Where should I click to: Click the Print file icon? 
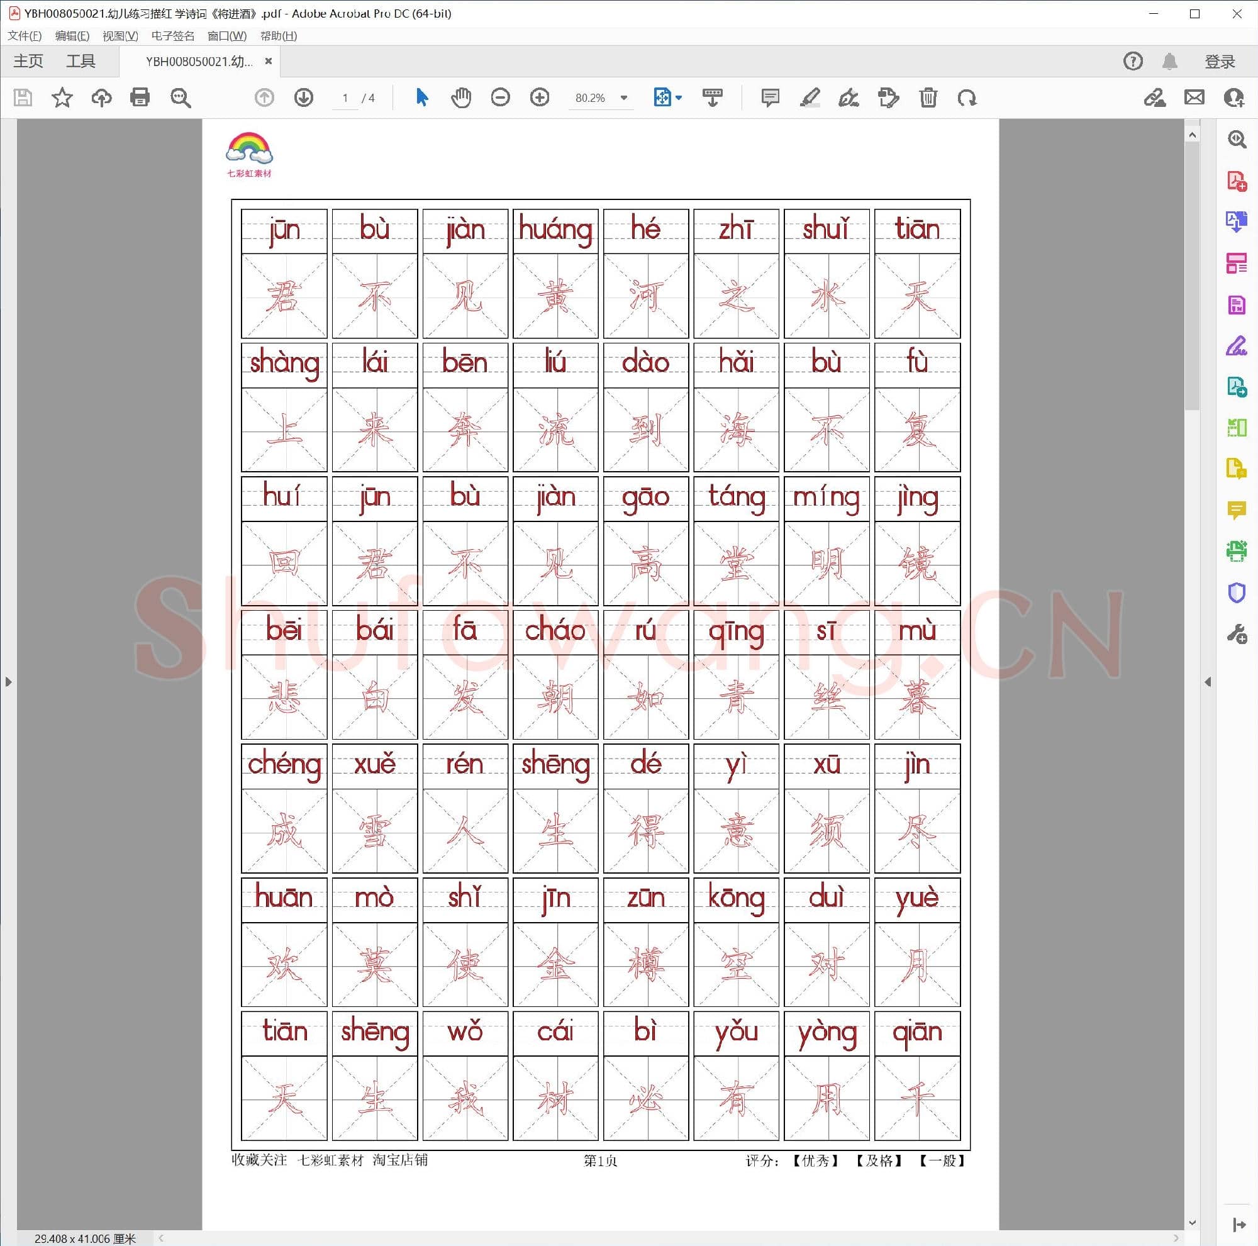(x=140, y=97)
